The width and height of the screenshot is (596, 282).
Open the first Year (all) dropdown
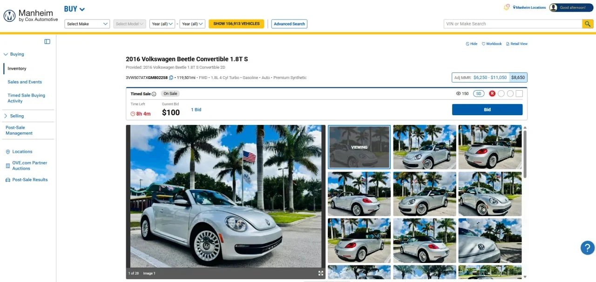162,24
